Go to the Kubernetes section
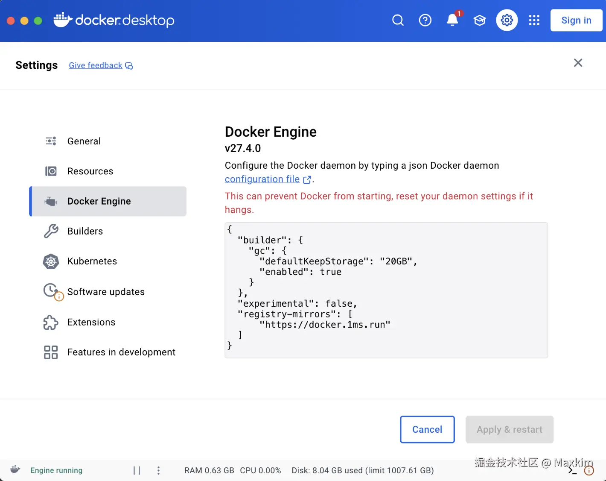Screen dimensions: 606x481 (x=108, y=261)
